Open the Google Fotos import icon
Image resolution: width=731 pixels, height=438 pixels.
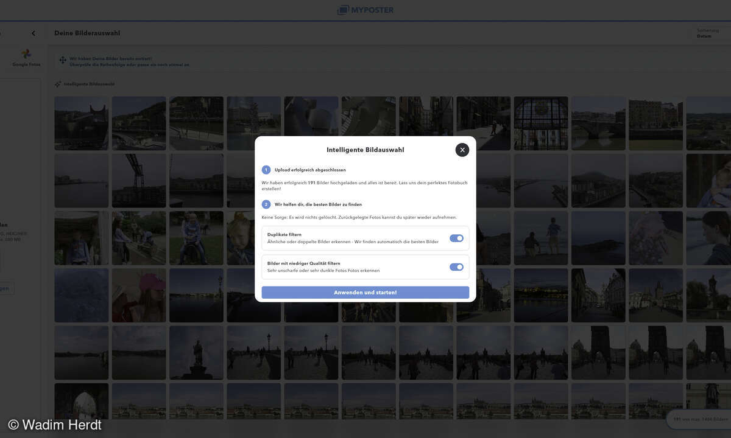click(26, 55)
